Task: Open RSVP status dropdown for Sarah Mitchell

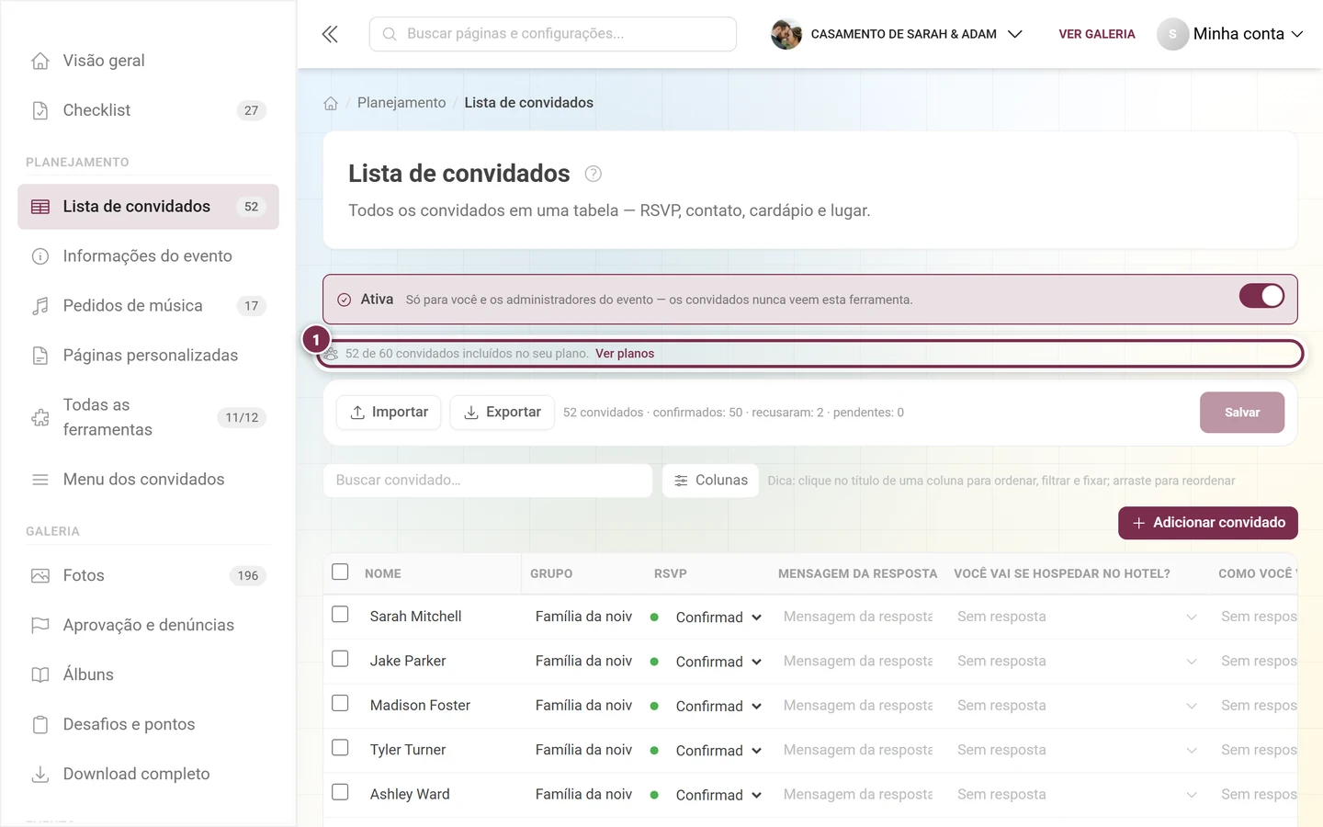Action: tap(718, 617)
